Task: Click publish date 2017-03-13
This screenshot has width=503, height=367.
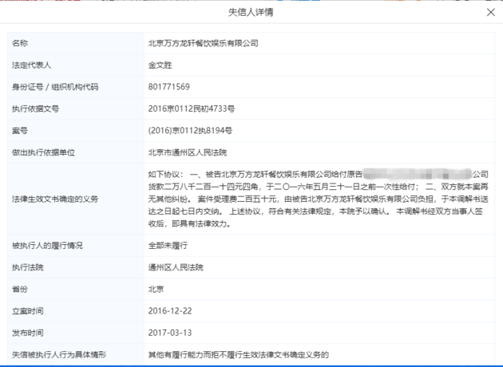Action: click(x=170, y=333)
